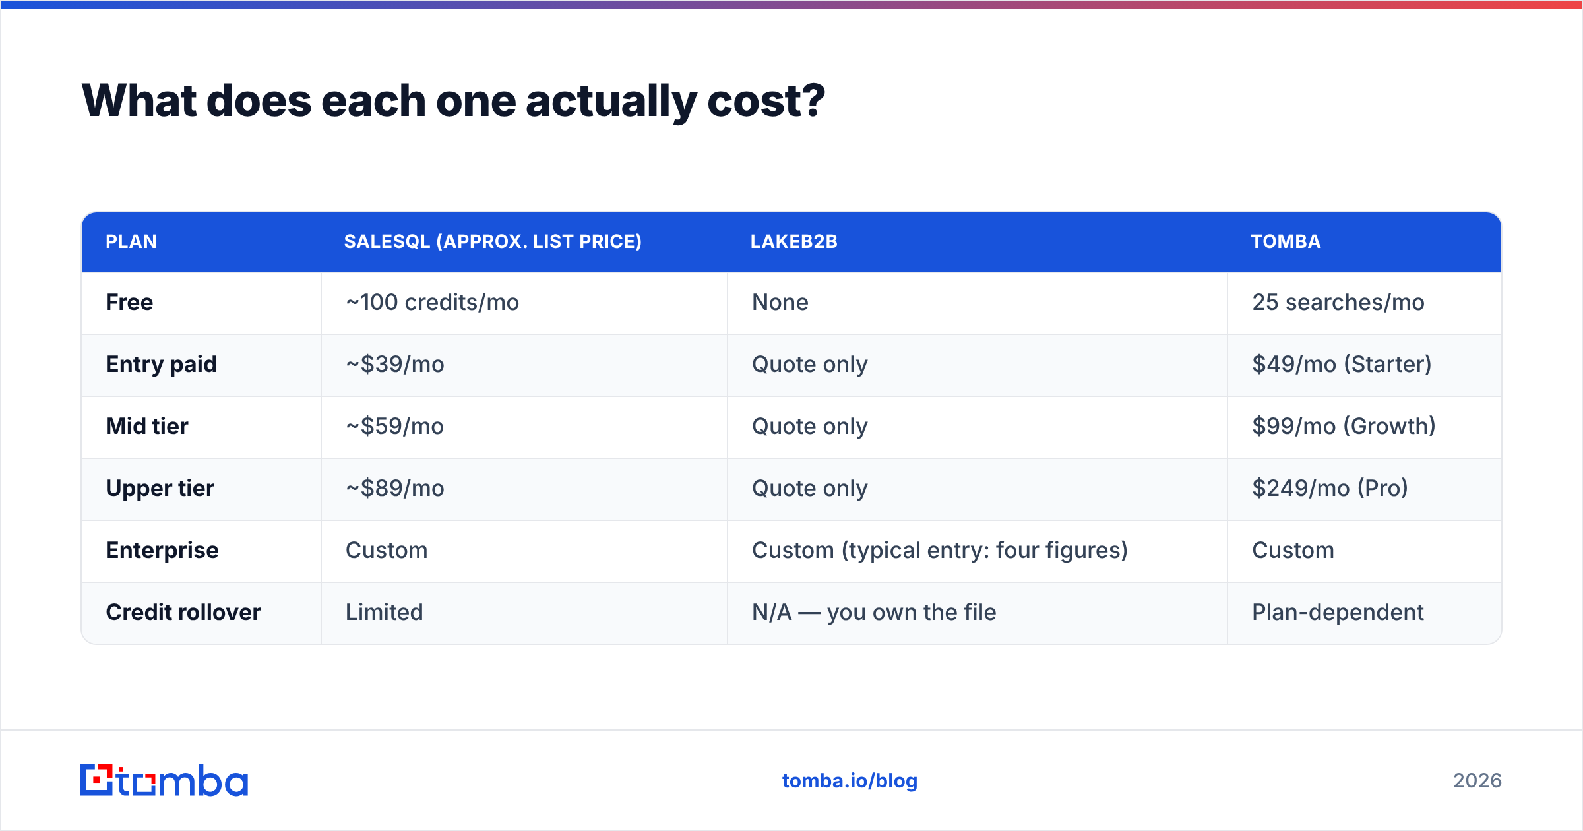Screen dimensions: 1583x831
Task: Select the TOMBA column header
Action: 1286,241
